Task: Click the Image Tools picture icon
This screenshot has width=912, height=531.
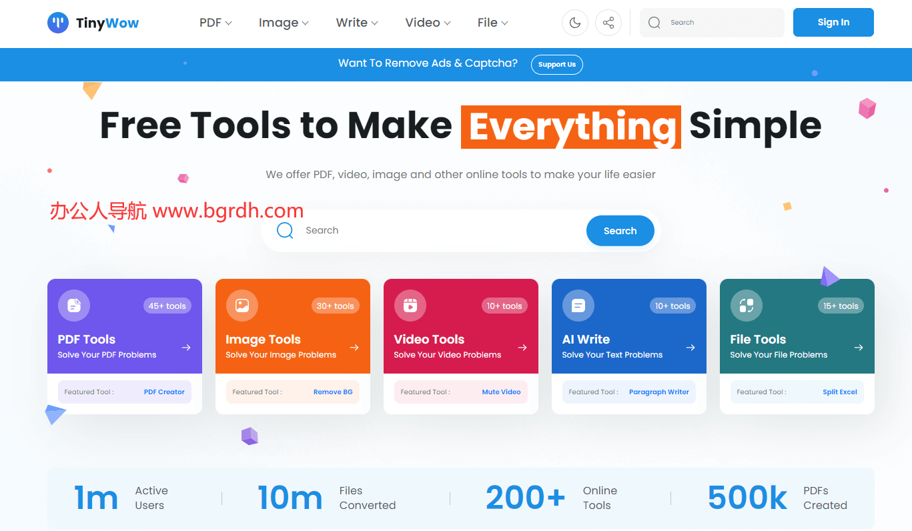Action: click(242, 306)
